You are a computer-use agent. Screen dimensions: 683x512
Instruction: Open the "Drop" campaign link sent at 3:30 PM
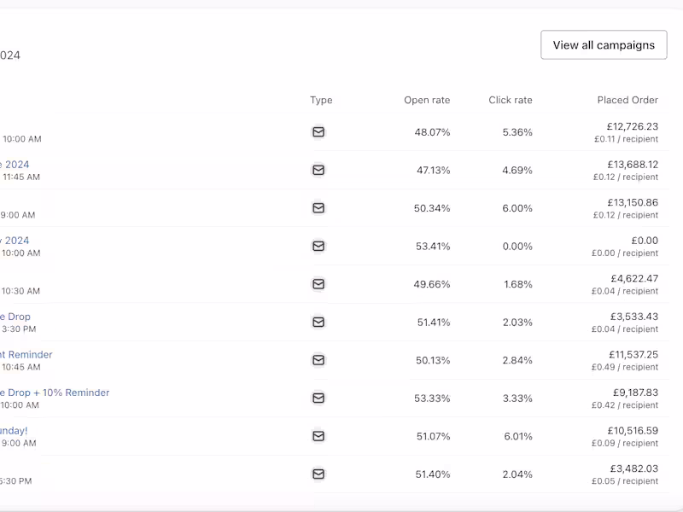pyautogui.click(x=16, y=317)
